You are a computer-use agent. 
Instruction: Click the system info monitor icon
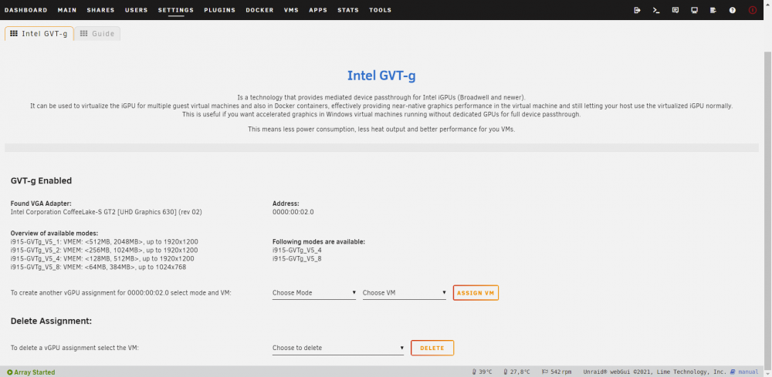(694, 10)
